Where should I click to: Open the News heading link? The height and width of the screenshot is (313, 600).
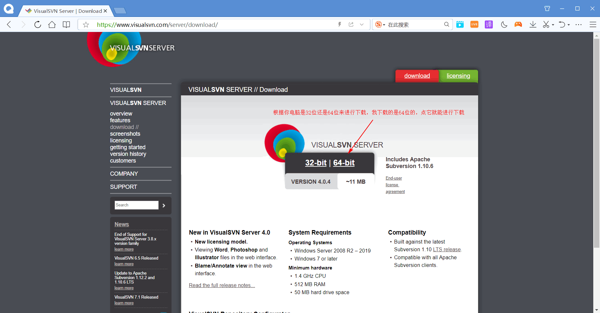[x=122, y=224]
